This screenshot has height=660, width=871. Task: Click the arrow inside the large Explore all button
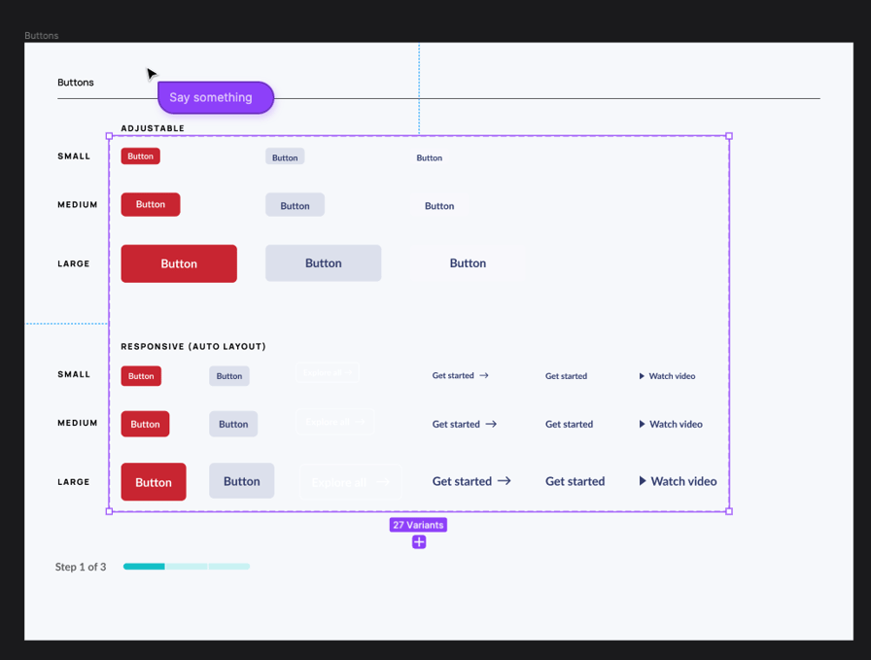click(385, 480)
